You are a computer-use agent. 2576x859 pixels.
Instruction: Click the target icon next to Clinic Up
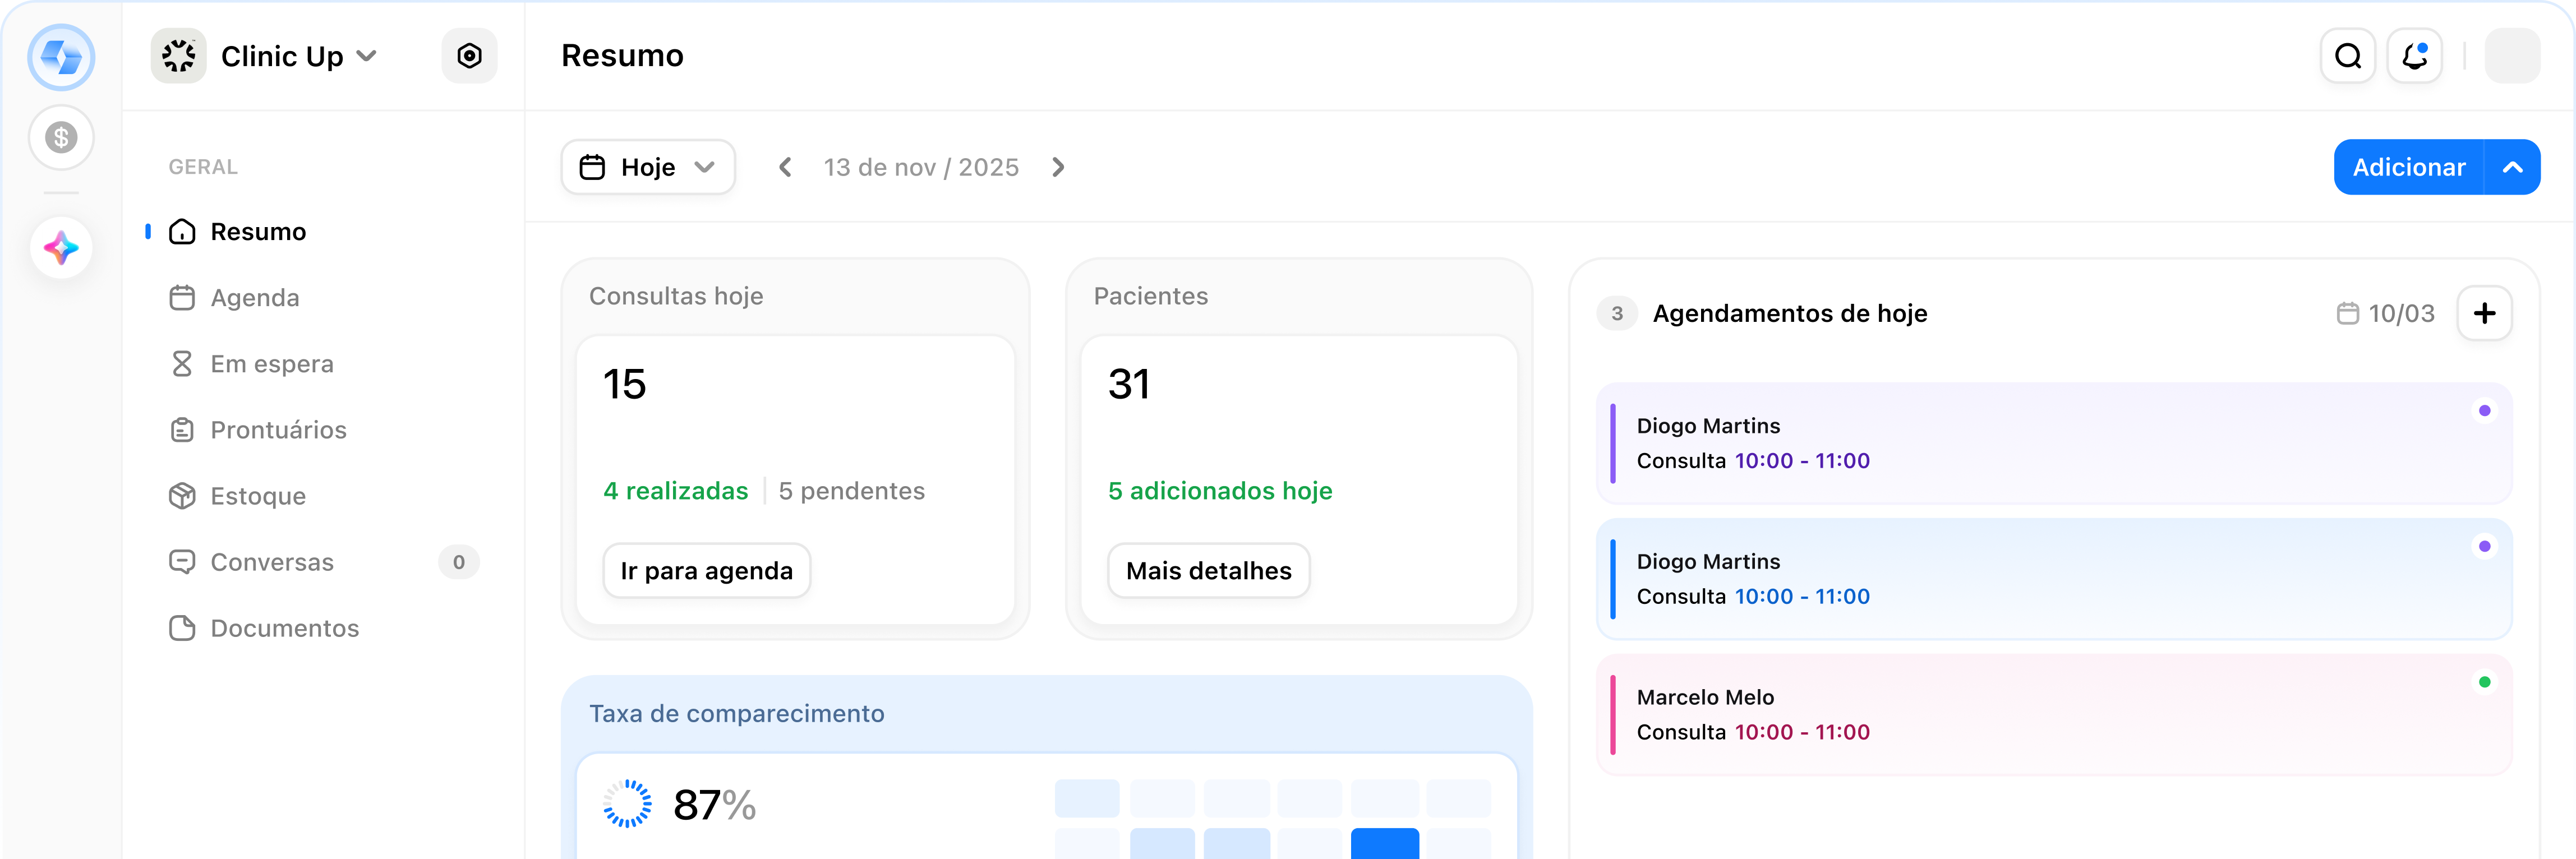(469, 56)
